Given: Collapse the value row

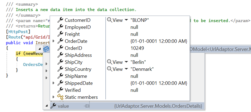Looking at the screenshot, I should (46, 106).
